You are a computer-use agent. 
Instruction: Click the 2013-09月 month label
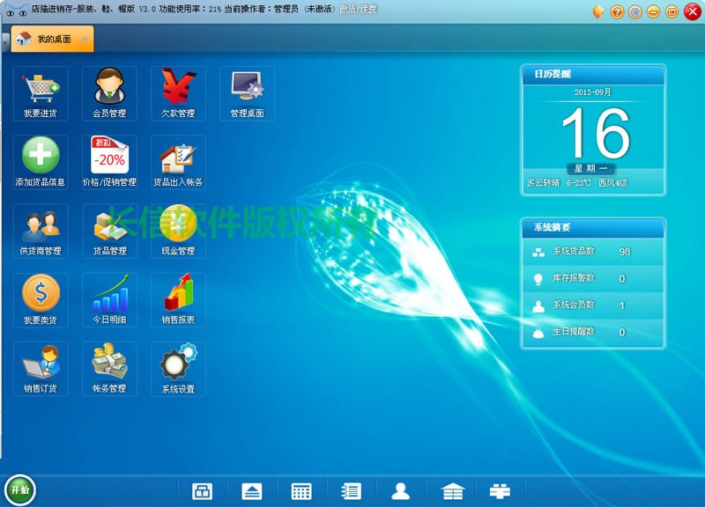[x=592, y=92]
